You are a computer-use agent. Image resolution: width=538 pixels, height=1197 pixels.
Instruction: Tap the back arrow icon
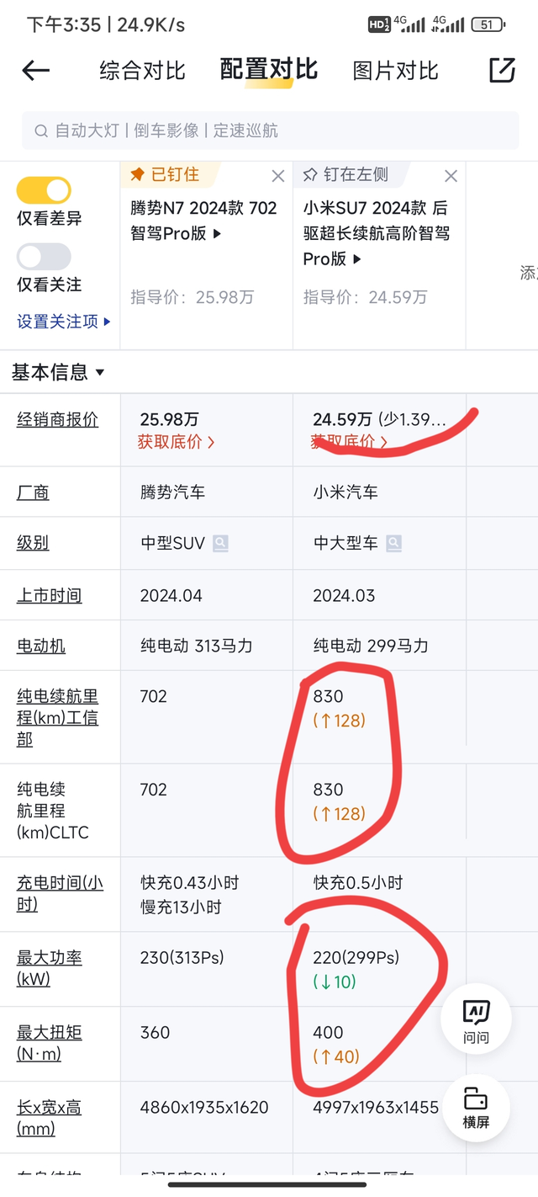[x=36, y=71]
